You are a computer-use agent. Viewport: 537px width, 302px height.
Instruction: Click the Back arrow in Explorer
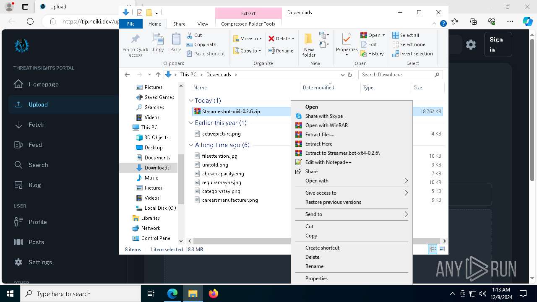pos(127,75)
